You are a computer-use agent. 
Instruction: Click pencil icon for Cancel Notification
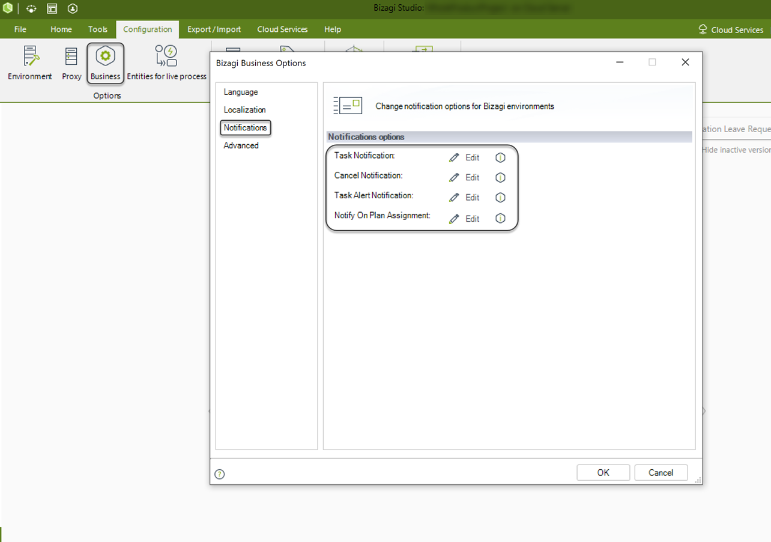coord(454,177)
